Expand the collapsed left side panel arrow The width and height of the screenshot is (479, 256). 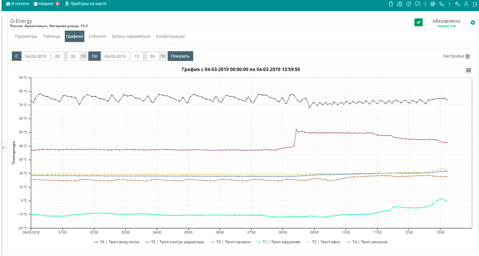(4, 148)
